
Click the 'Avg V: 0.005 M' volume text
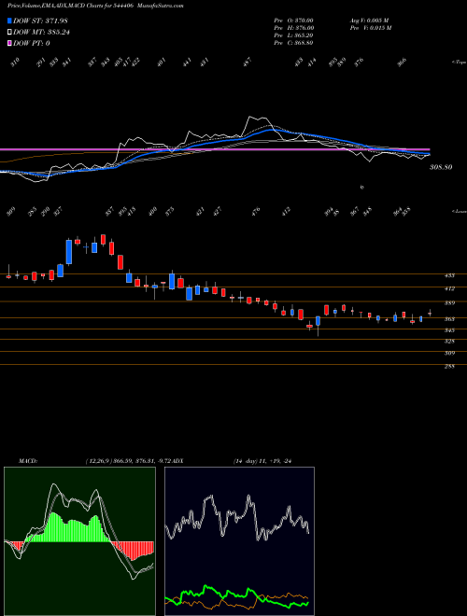369,21
